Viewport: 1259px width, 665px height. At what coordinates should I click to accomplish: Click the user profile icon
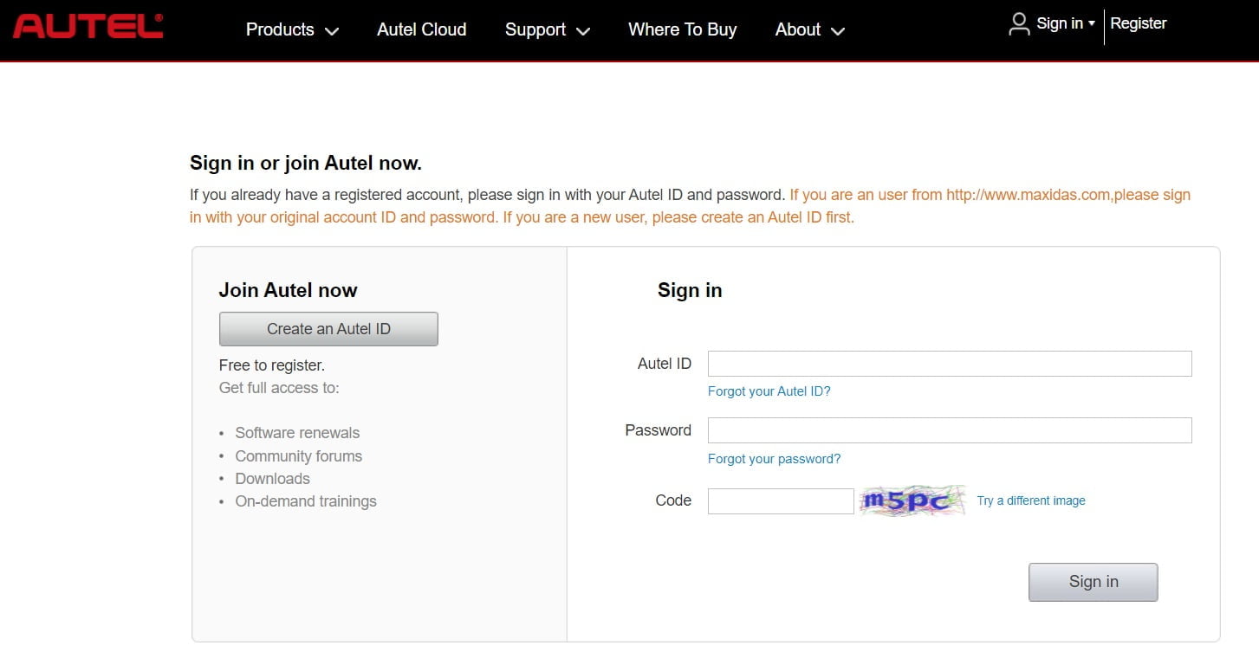pos(1019,24)
